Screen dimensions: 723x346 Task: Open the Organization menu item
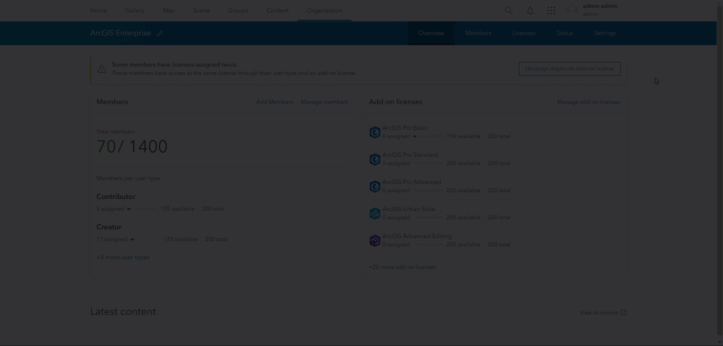(325, 11)
